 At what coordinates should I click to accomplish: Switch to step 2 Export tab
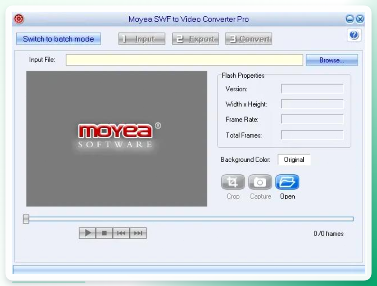point(195,39)
